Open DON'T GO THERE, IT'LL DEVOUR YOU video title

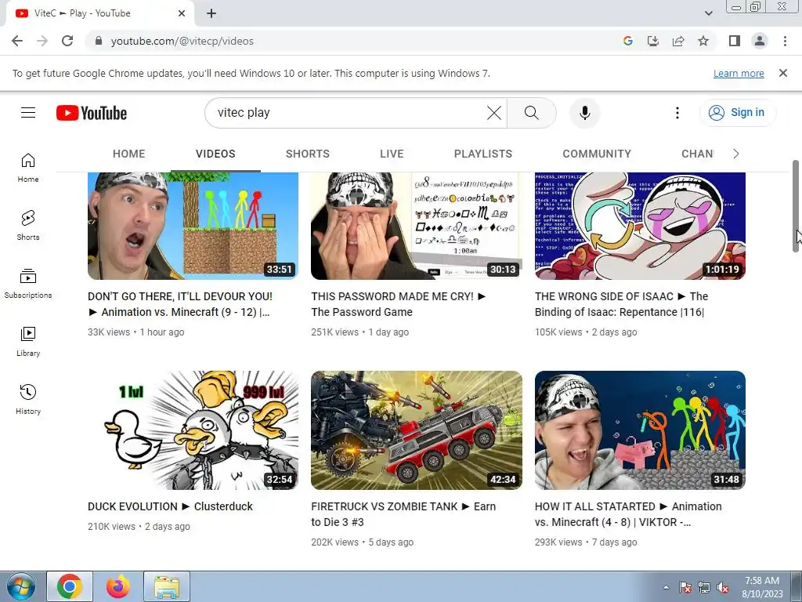[180, 304]
